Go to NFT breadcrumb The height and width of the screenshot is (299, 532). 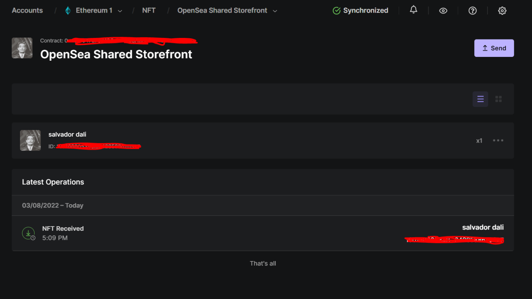click(149, 10)
